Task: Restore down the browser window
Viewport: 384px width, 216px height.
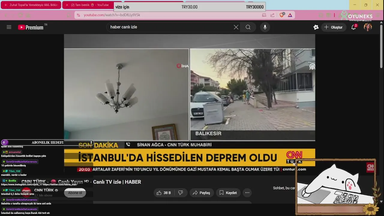Action: (366, 5)
